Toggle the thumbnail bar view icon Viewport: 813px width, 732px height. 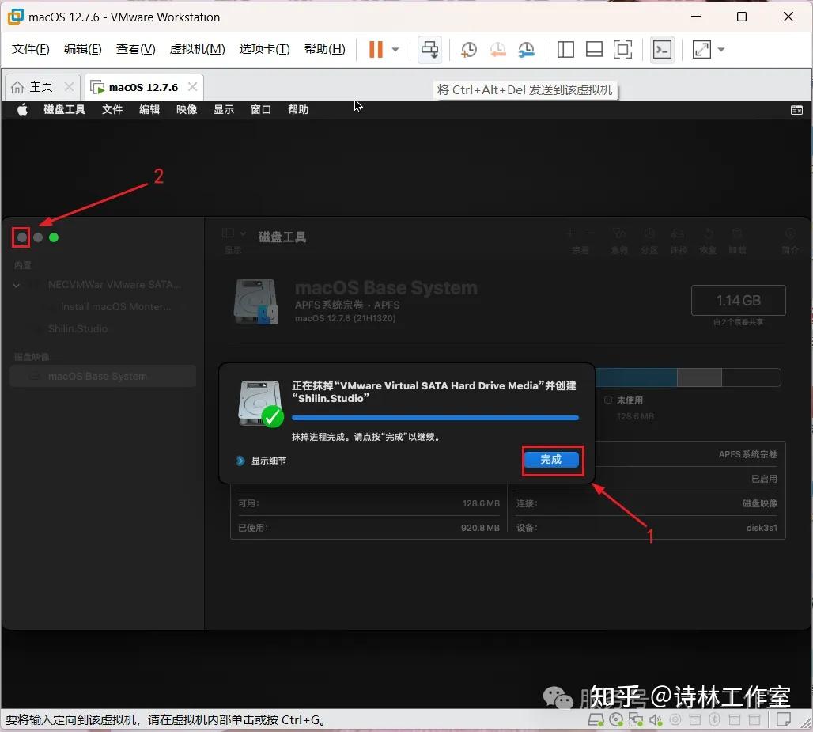click(x=594, y=50)
